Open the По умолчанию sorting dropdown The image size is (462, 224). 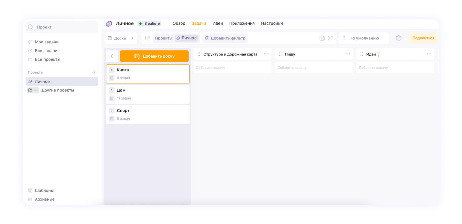(x=363, y=38)
